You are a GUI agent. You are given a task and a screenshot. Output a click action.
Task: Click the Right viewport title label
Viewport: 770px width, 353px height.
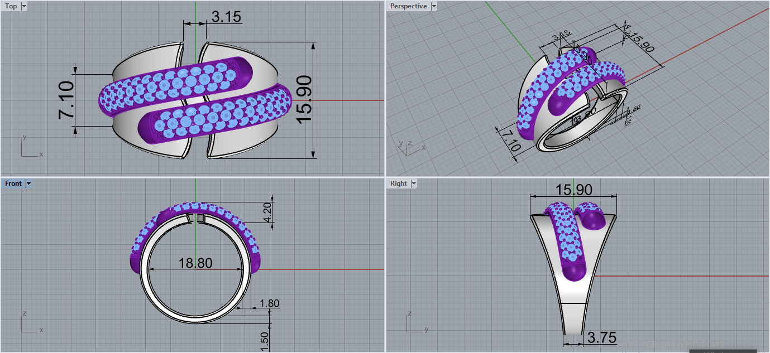coord(399,183)
